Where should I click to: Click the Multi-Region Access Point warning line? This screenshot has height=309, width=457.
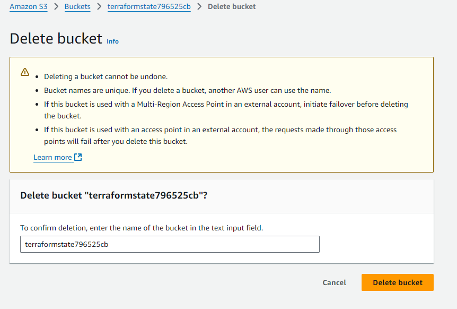point(226,110)
